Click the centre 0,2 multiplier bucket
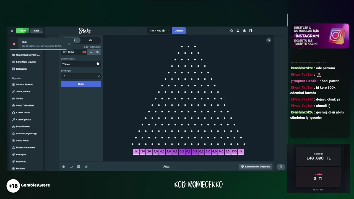This screenshot has width=354, height=199. click(x=188, y=151)
